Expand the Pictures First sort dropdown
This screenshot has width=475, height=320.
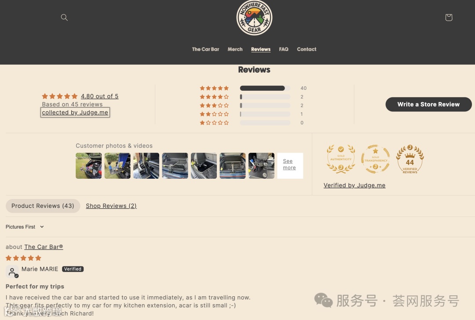pyautogui.click(x=25, y=227)
